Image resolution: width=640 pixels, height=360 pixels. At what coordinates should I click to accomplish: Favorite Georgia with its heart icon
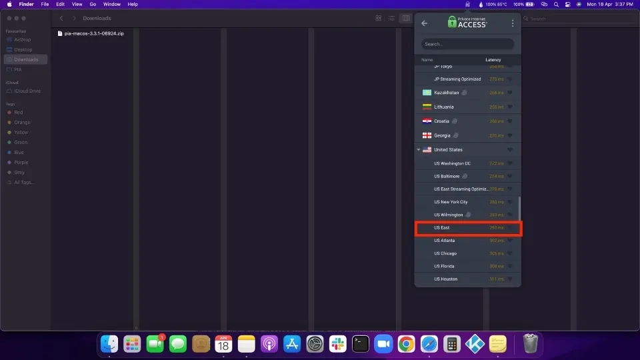pos(510,135)
